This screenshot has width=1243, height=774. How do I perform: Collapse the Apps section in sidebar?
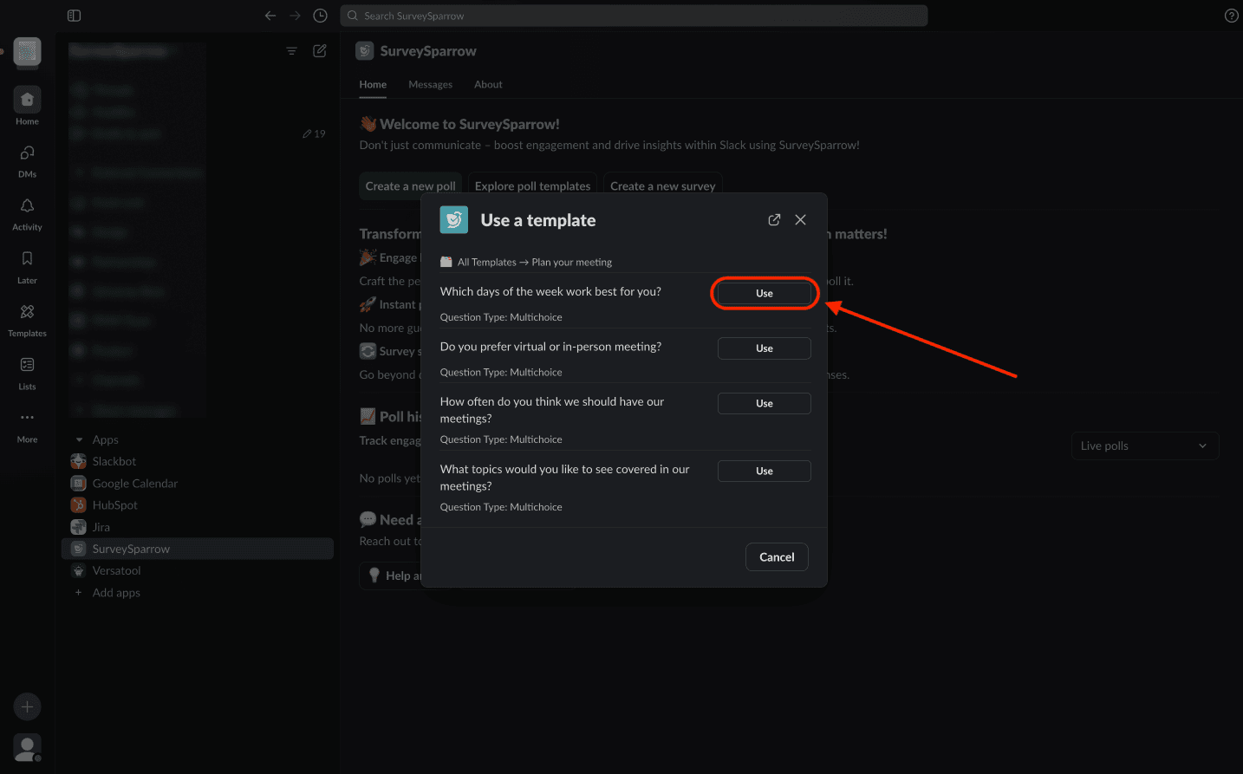80,439
